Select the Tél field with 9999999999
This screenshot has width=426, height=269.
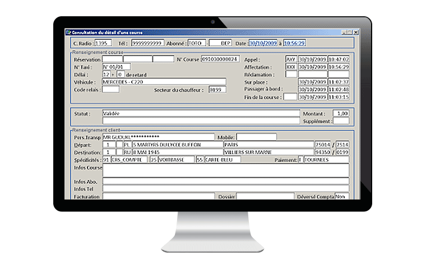coord(147,43)
